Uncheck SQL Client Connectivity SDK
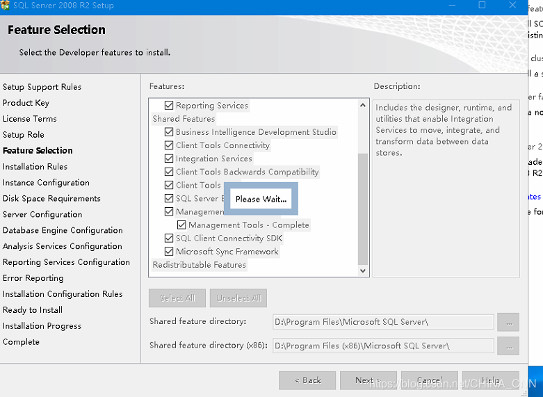Screen dimensions: 543x397 [169, 238]
